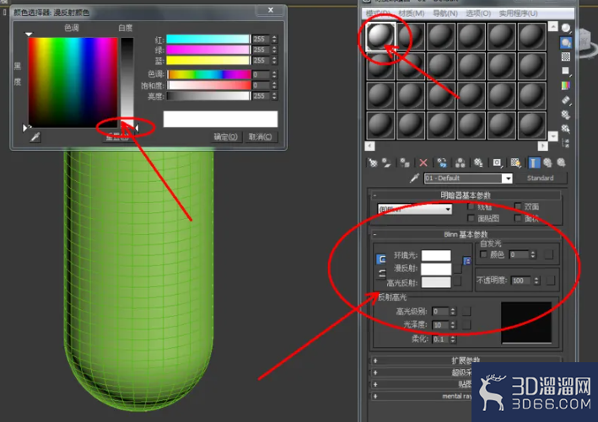Click the Sample Type sphere flyout icon
Screen dimensions: 598x422
(566, 28)
